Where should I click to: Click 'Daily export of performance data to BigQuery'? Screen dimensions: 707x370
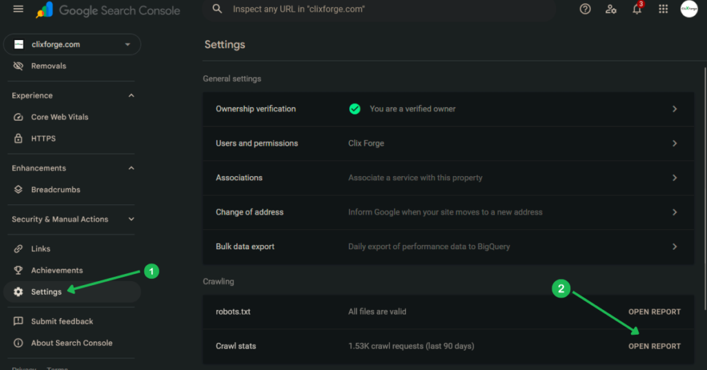click(429, 246)
